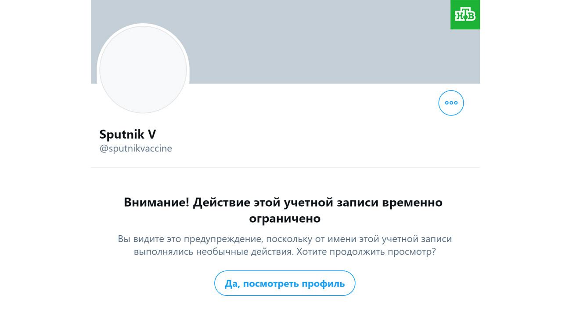Click the @sputnikvaccine handle

tap(136, 148)
